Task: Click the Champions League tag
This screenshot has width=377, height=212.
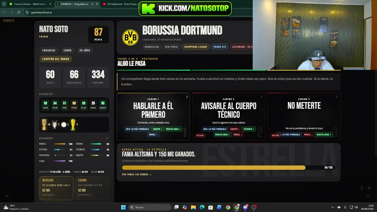Action: [196, 47]
